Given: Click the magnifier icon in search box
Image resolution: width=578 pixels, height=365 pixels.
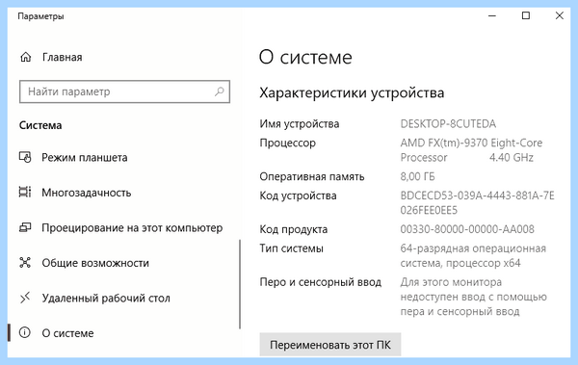Looking at the screenshot, I should (220, 91).
